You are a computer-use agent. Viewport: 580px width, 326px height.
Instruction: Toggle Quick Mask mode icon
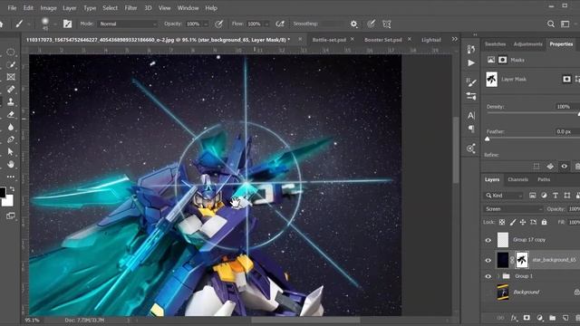coord(11,216)
